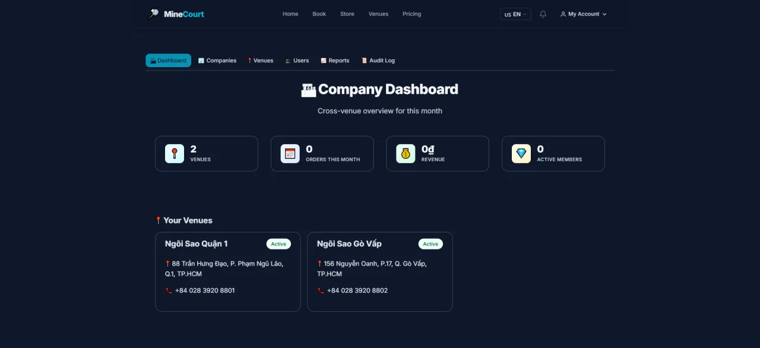Switch to the Venues admin tab
The image size is (760, 348).
click(261, 60)
